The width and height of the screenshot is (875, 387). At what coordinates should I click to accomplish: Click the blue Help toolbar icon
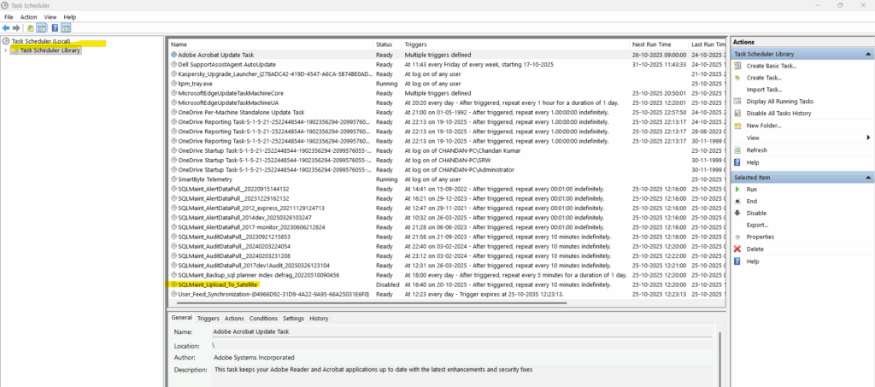(x=55, y=27)
